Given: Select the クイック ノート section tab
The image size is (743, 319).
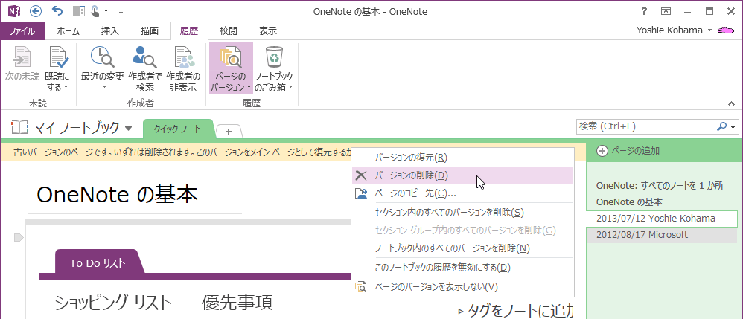Looking at the screenshot, I should (179, 129).
